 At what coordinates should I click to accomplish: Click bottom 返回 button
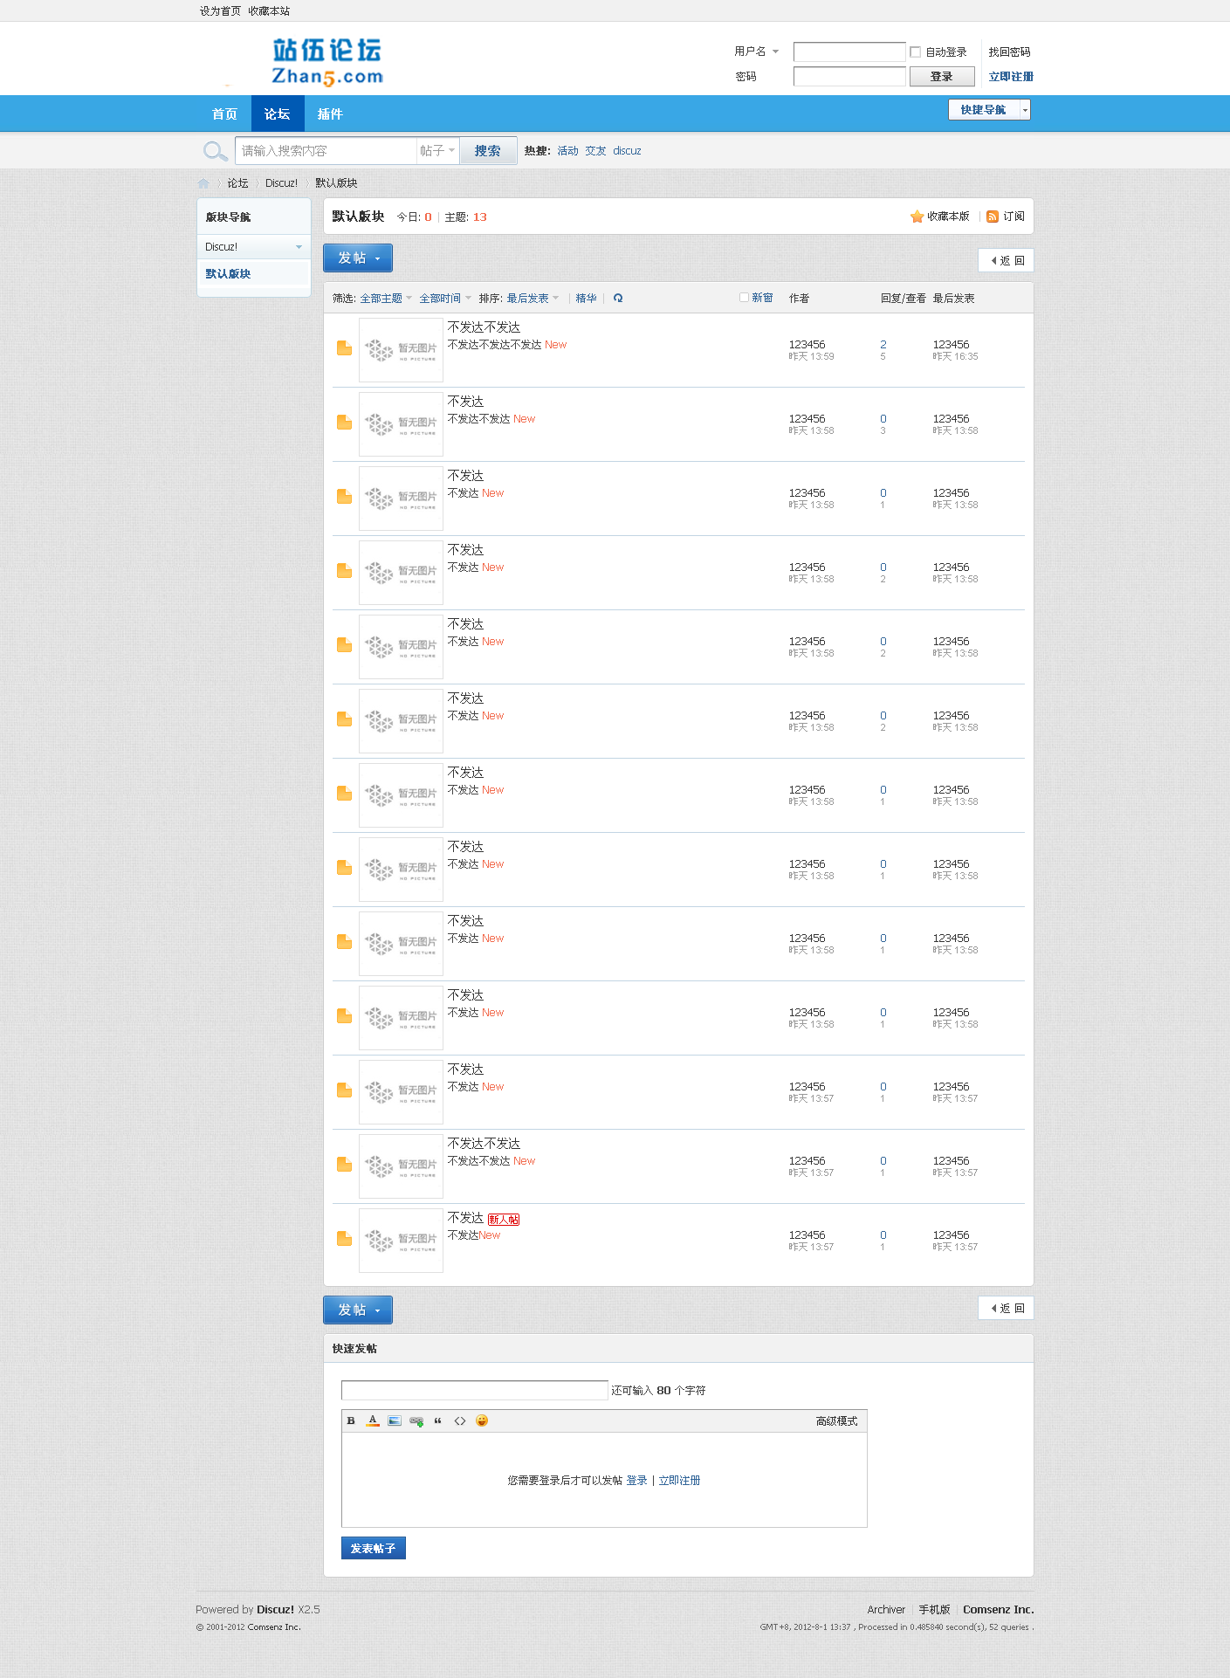click(1007, 1308)
